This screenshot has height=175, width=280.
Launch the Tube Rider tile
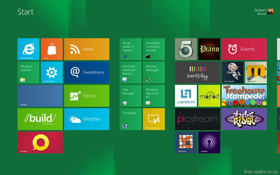pyautogui.click(x=244, y=119)
